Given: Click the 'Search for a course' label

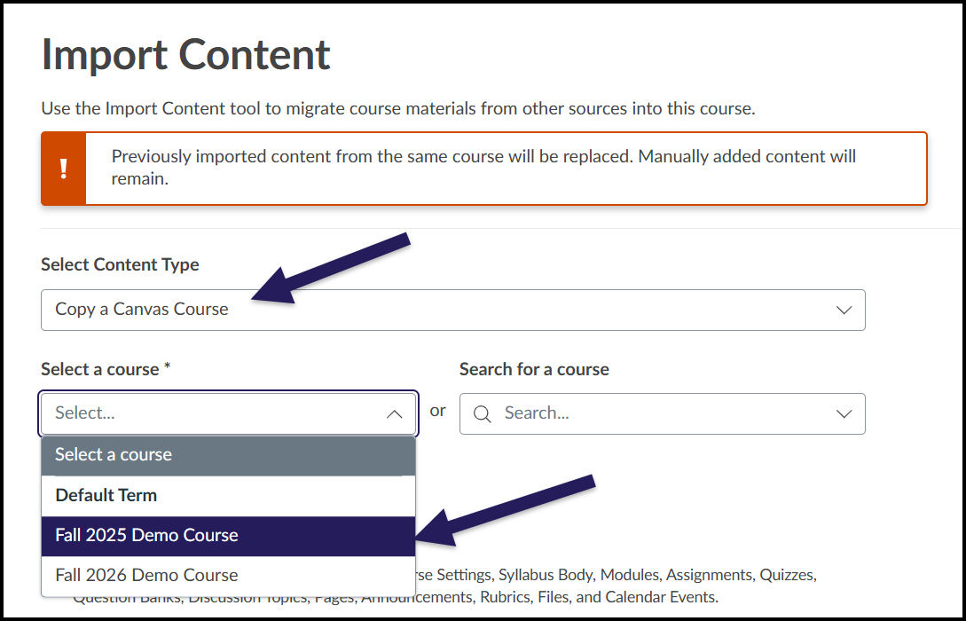Looking at the screenshot, I should [534, 370].
